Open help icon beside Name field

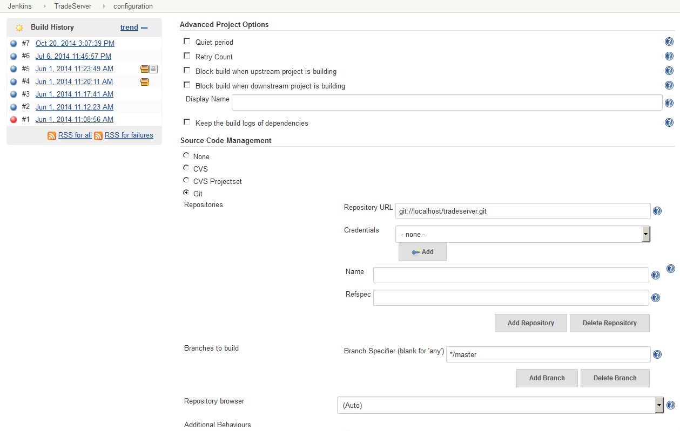[656, 275]
